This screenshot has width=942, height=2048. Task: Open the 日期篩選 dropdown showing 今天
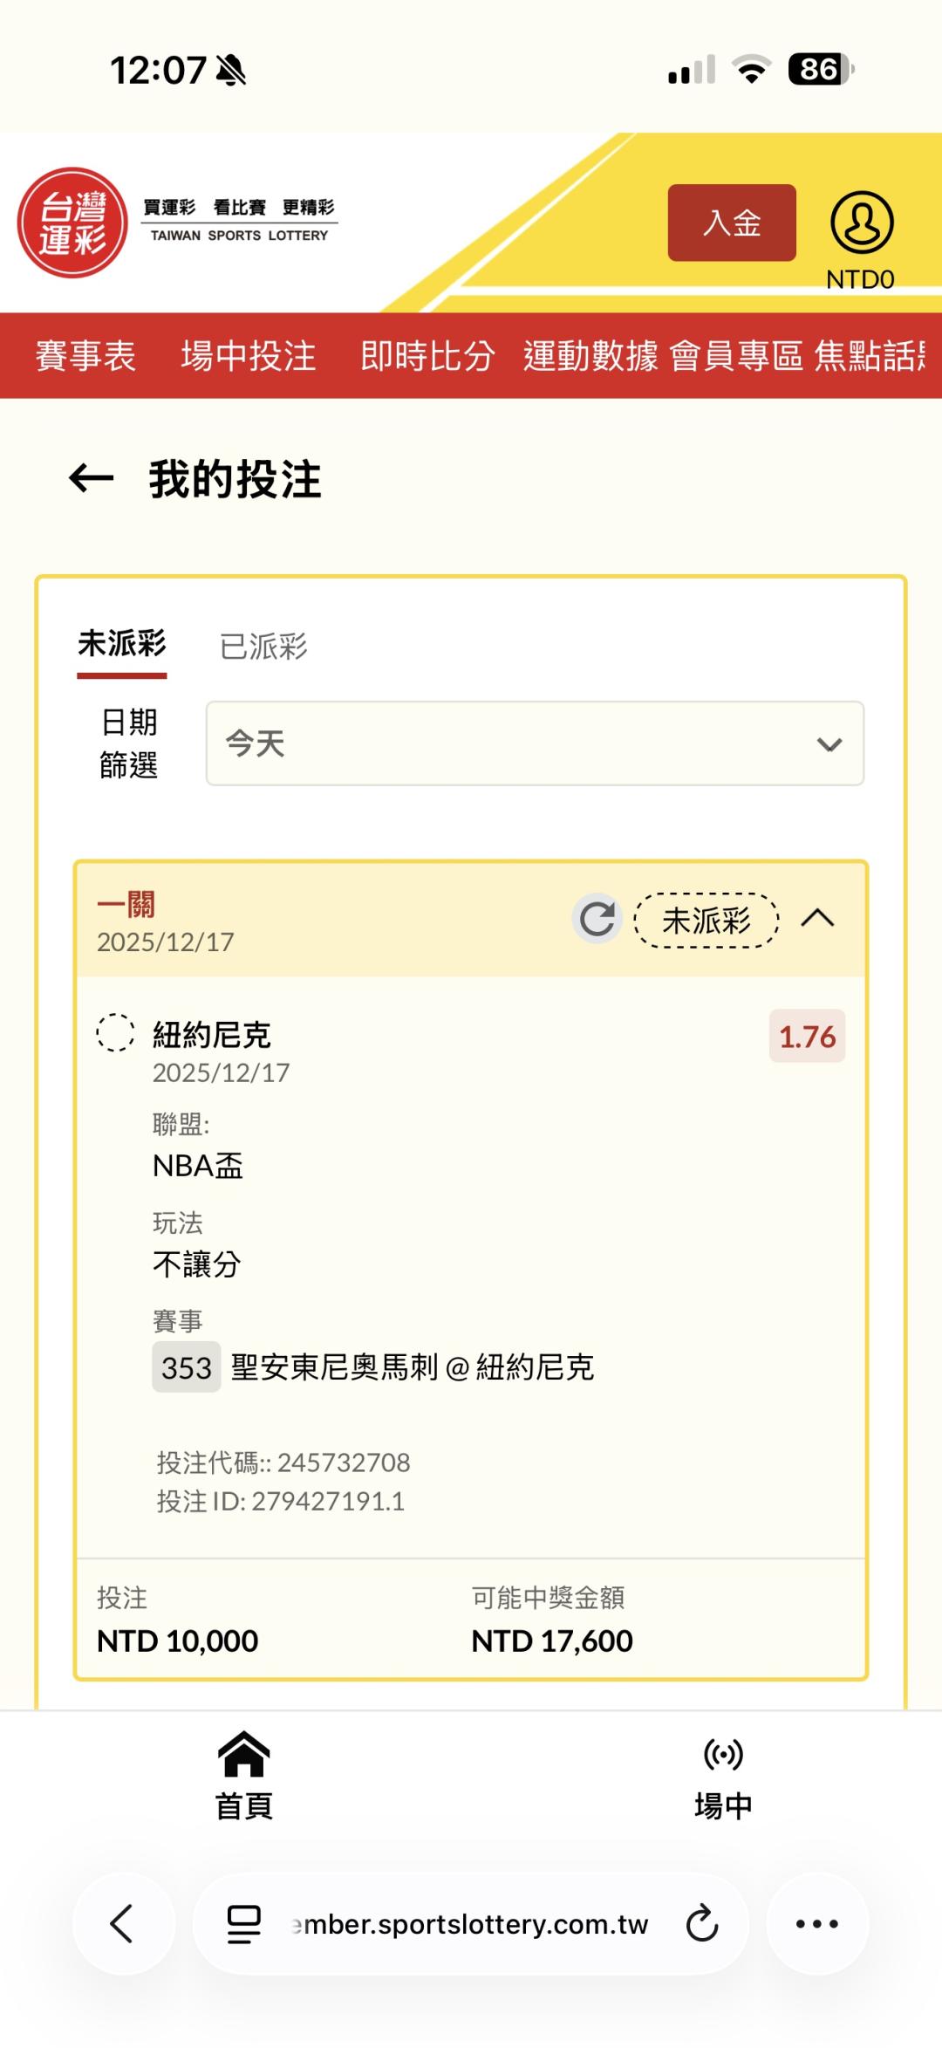534,743
